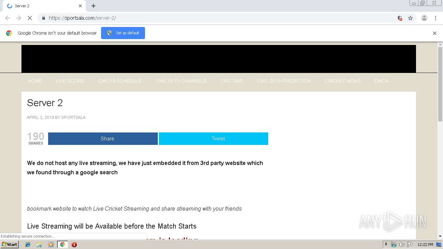443x249 pixels.
Task: Go forward to next page
Action: point(19,18)
